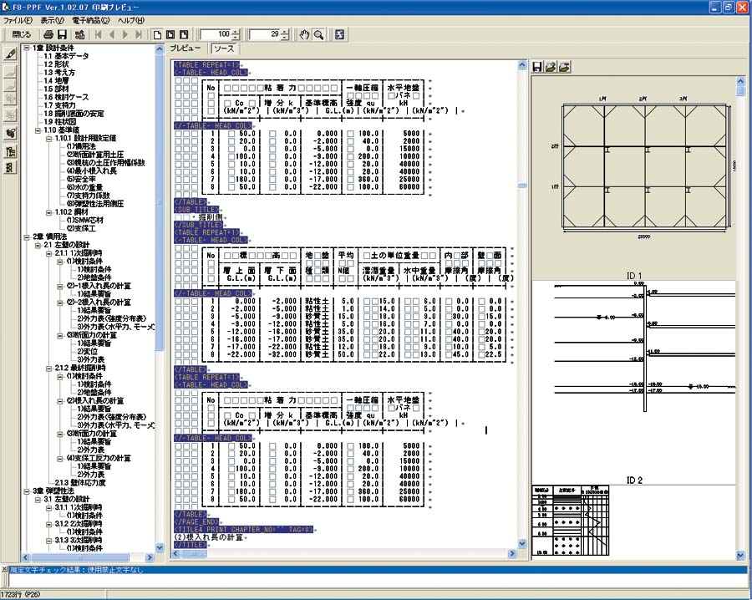The height and width of the screenshot is (600, 752).
Task: Open the ファイル(F) menu
Action: coord(18,21)
